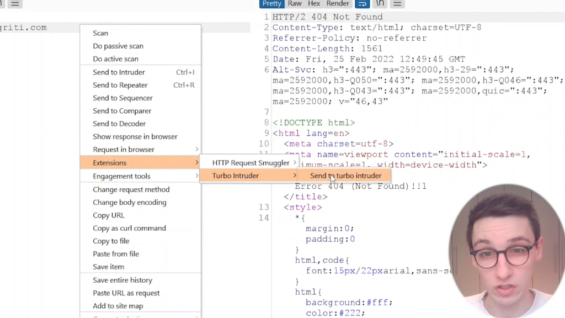Click the Content-Type header line

[x=377, y=28]
